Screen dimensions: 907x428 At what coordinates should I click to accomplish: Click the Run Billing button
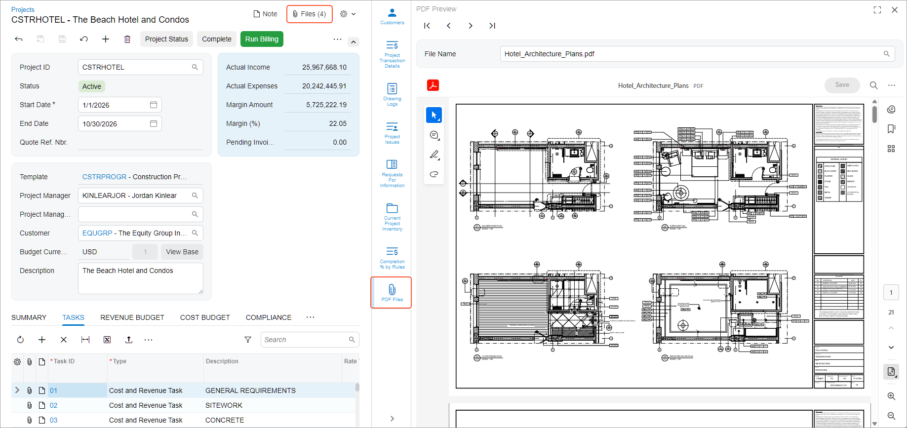(x=262, y=39)
